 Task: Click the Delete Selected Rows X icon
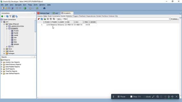48,19
